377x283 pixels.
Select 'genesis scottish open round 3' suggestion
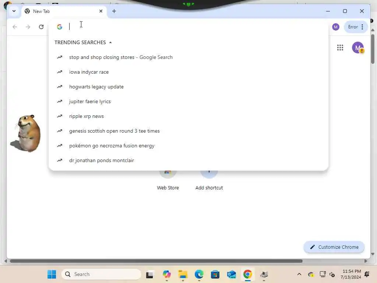(x=188, y=131)
